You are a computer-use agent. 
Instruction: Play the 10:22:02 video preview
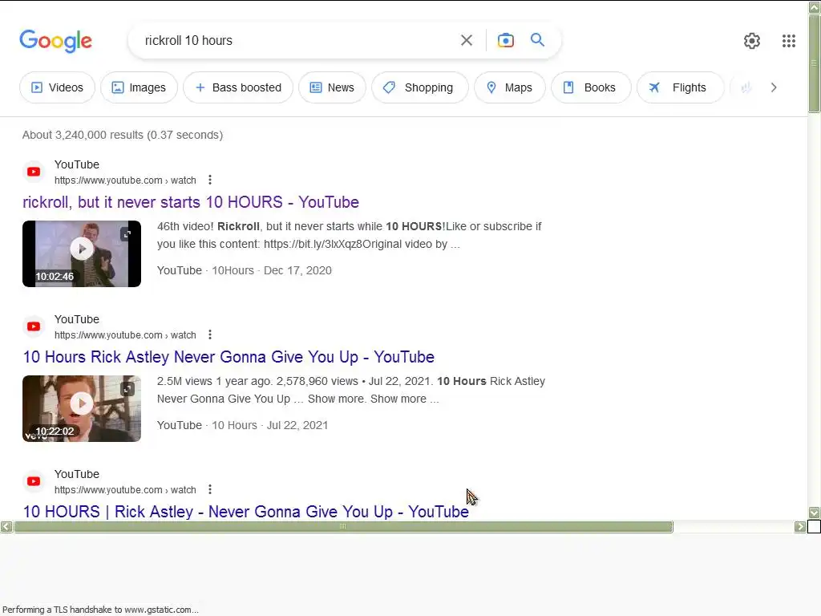pos(82,403)
